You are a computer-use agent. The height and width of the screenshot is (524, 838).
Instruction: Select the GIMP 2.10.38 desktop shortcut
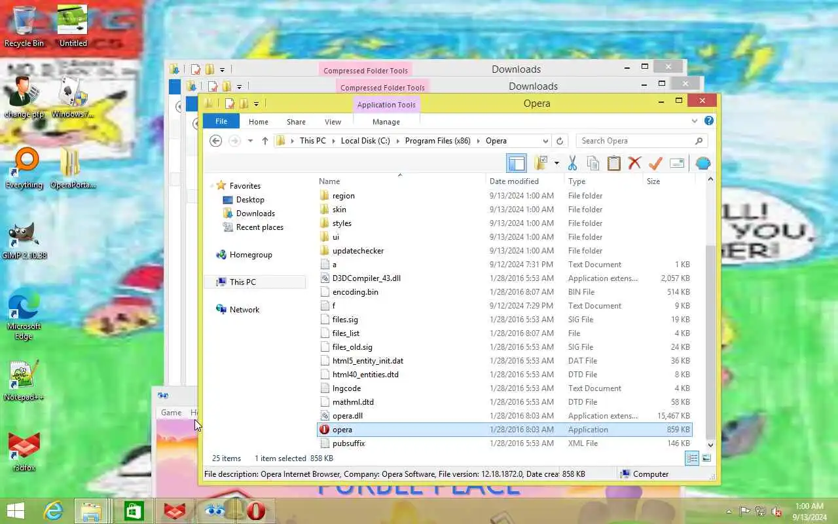coord(24,241)
